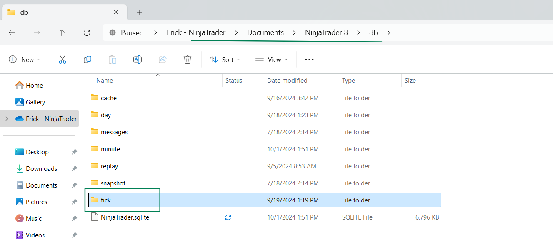Select the db tab
Viewport: 553px width, 242px height.
point(63,12)
